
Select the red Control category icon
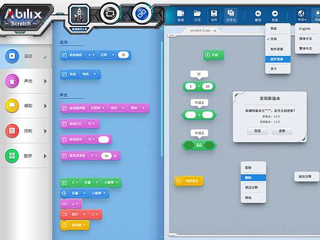pos(12,131)
